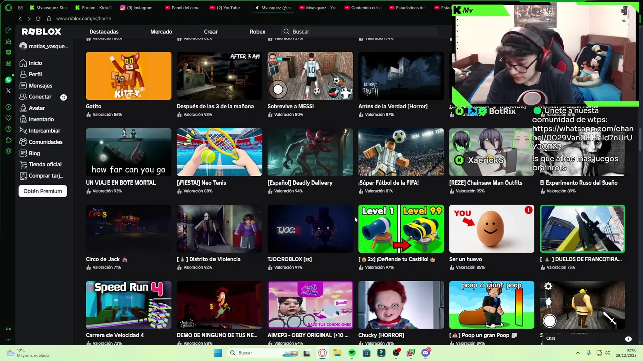Click the GX Corner icon at sidebar bottom
Viewport: 643px width, 361px height.
(8, 329)
